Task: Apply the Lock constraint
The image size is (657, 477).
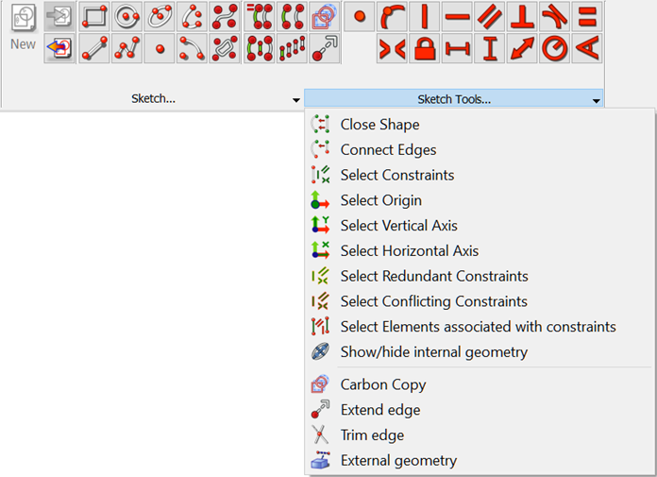Action: point(425,48)
